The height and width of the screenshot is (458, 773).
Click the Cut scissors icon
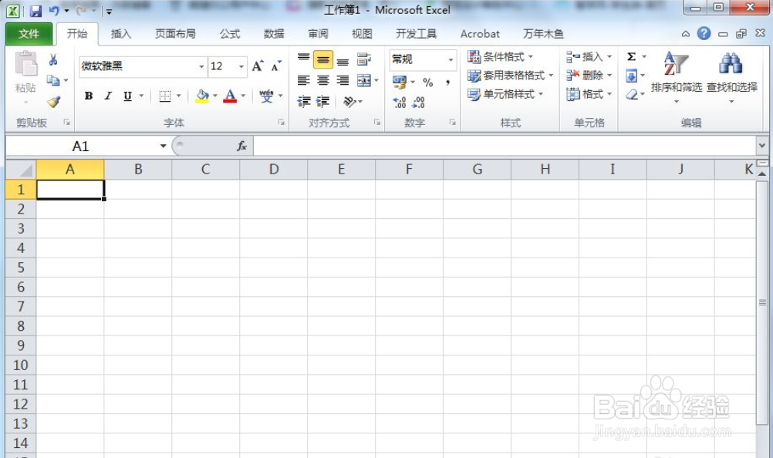(52, 59)
